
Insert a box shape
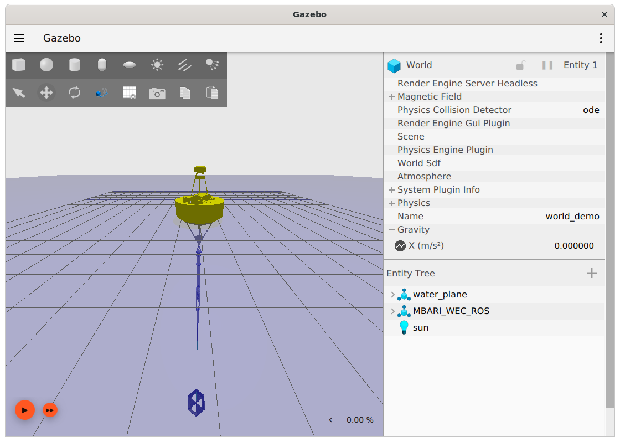[x=19, y=65]
